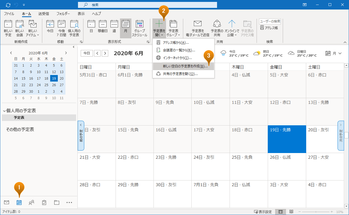The image size is (349, 215).
Task: Choose 共有の予定表を開く(O)...
Action: [183, 74]
